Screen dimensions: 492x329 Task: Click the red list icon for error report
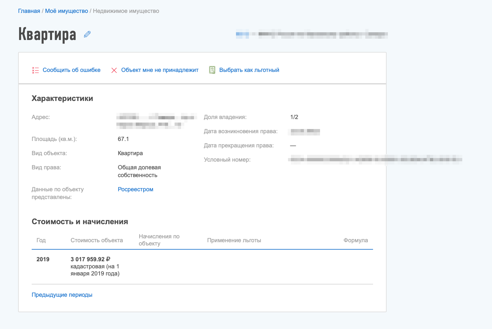coord(35,70)
